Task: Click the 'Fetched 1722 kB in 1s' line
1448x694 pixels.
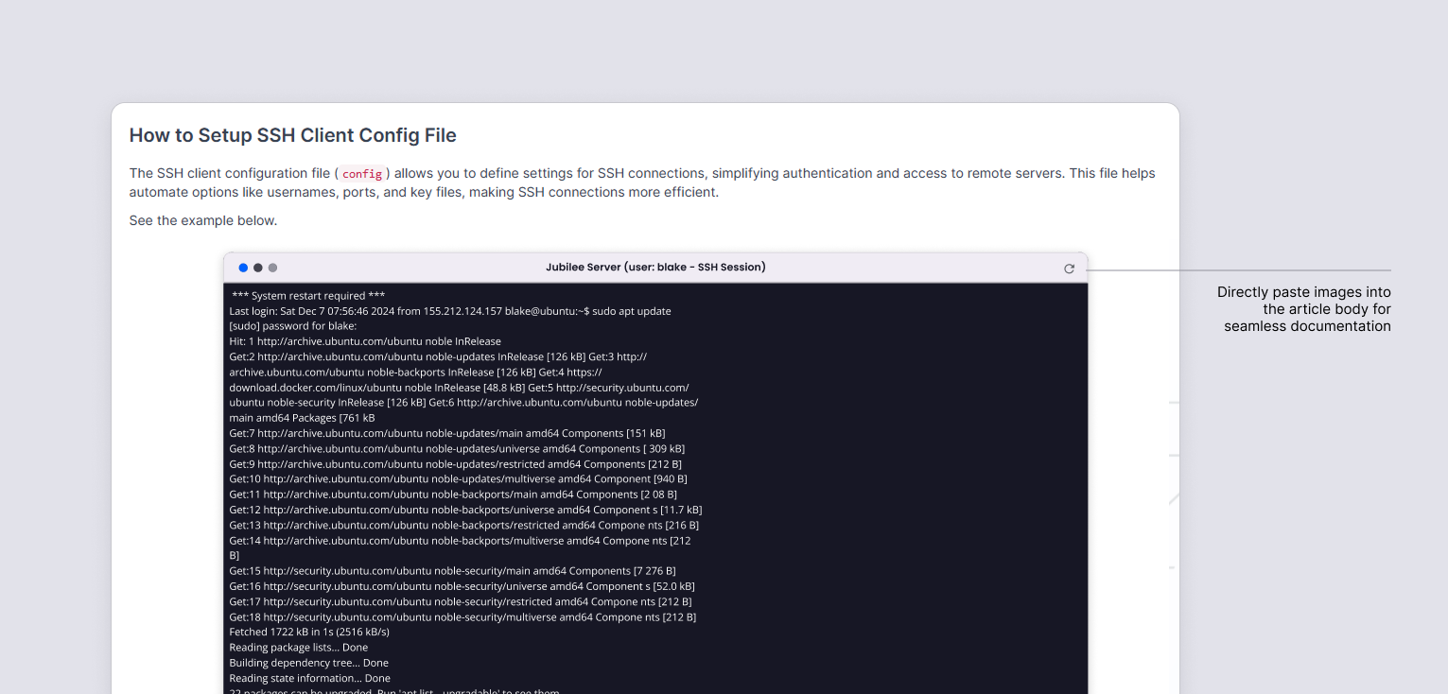Action: (x=309, y=632)
